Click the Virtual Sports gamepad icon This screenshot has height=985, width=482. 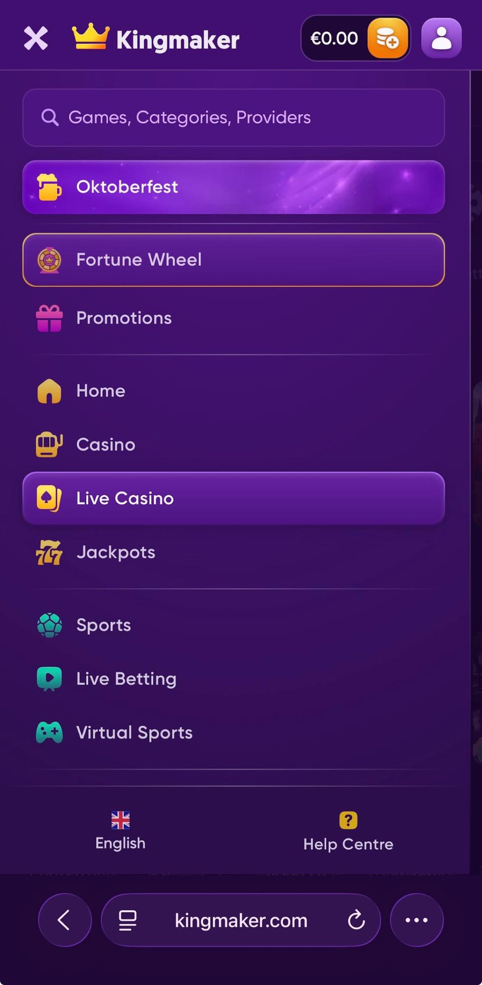pyautogui.click(x=49, y=733)
